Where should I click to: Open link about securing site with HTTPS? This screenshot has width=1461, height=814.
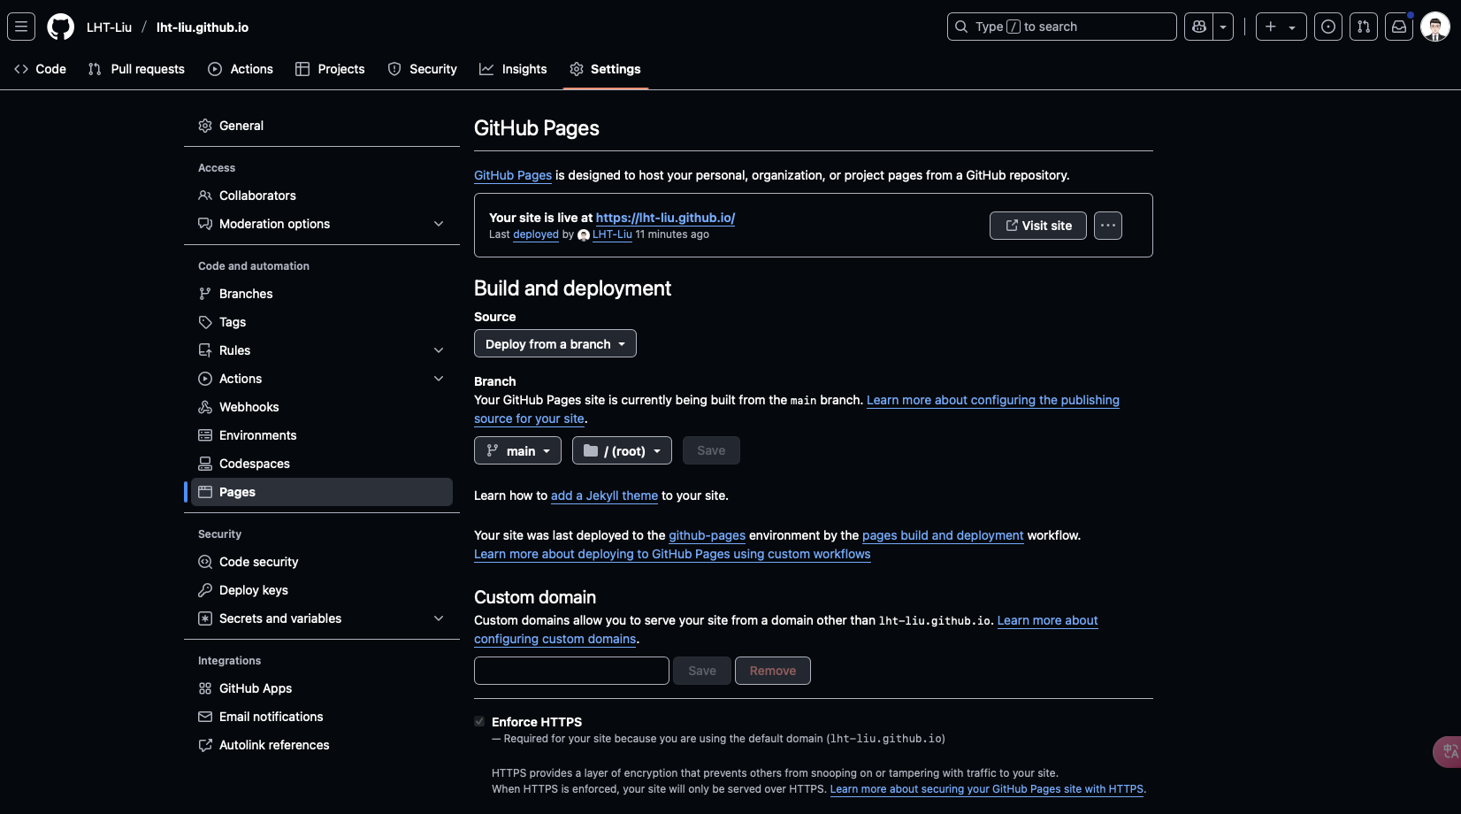[x=986, y=789]
